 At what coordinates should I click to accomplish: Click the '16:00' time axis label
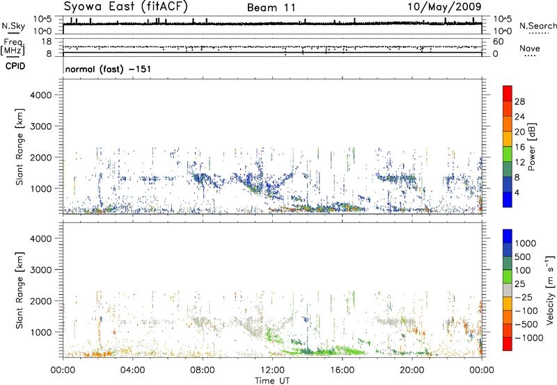(x=342, y=370)
